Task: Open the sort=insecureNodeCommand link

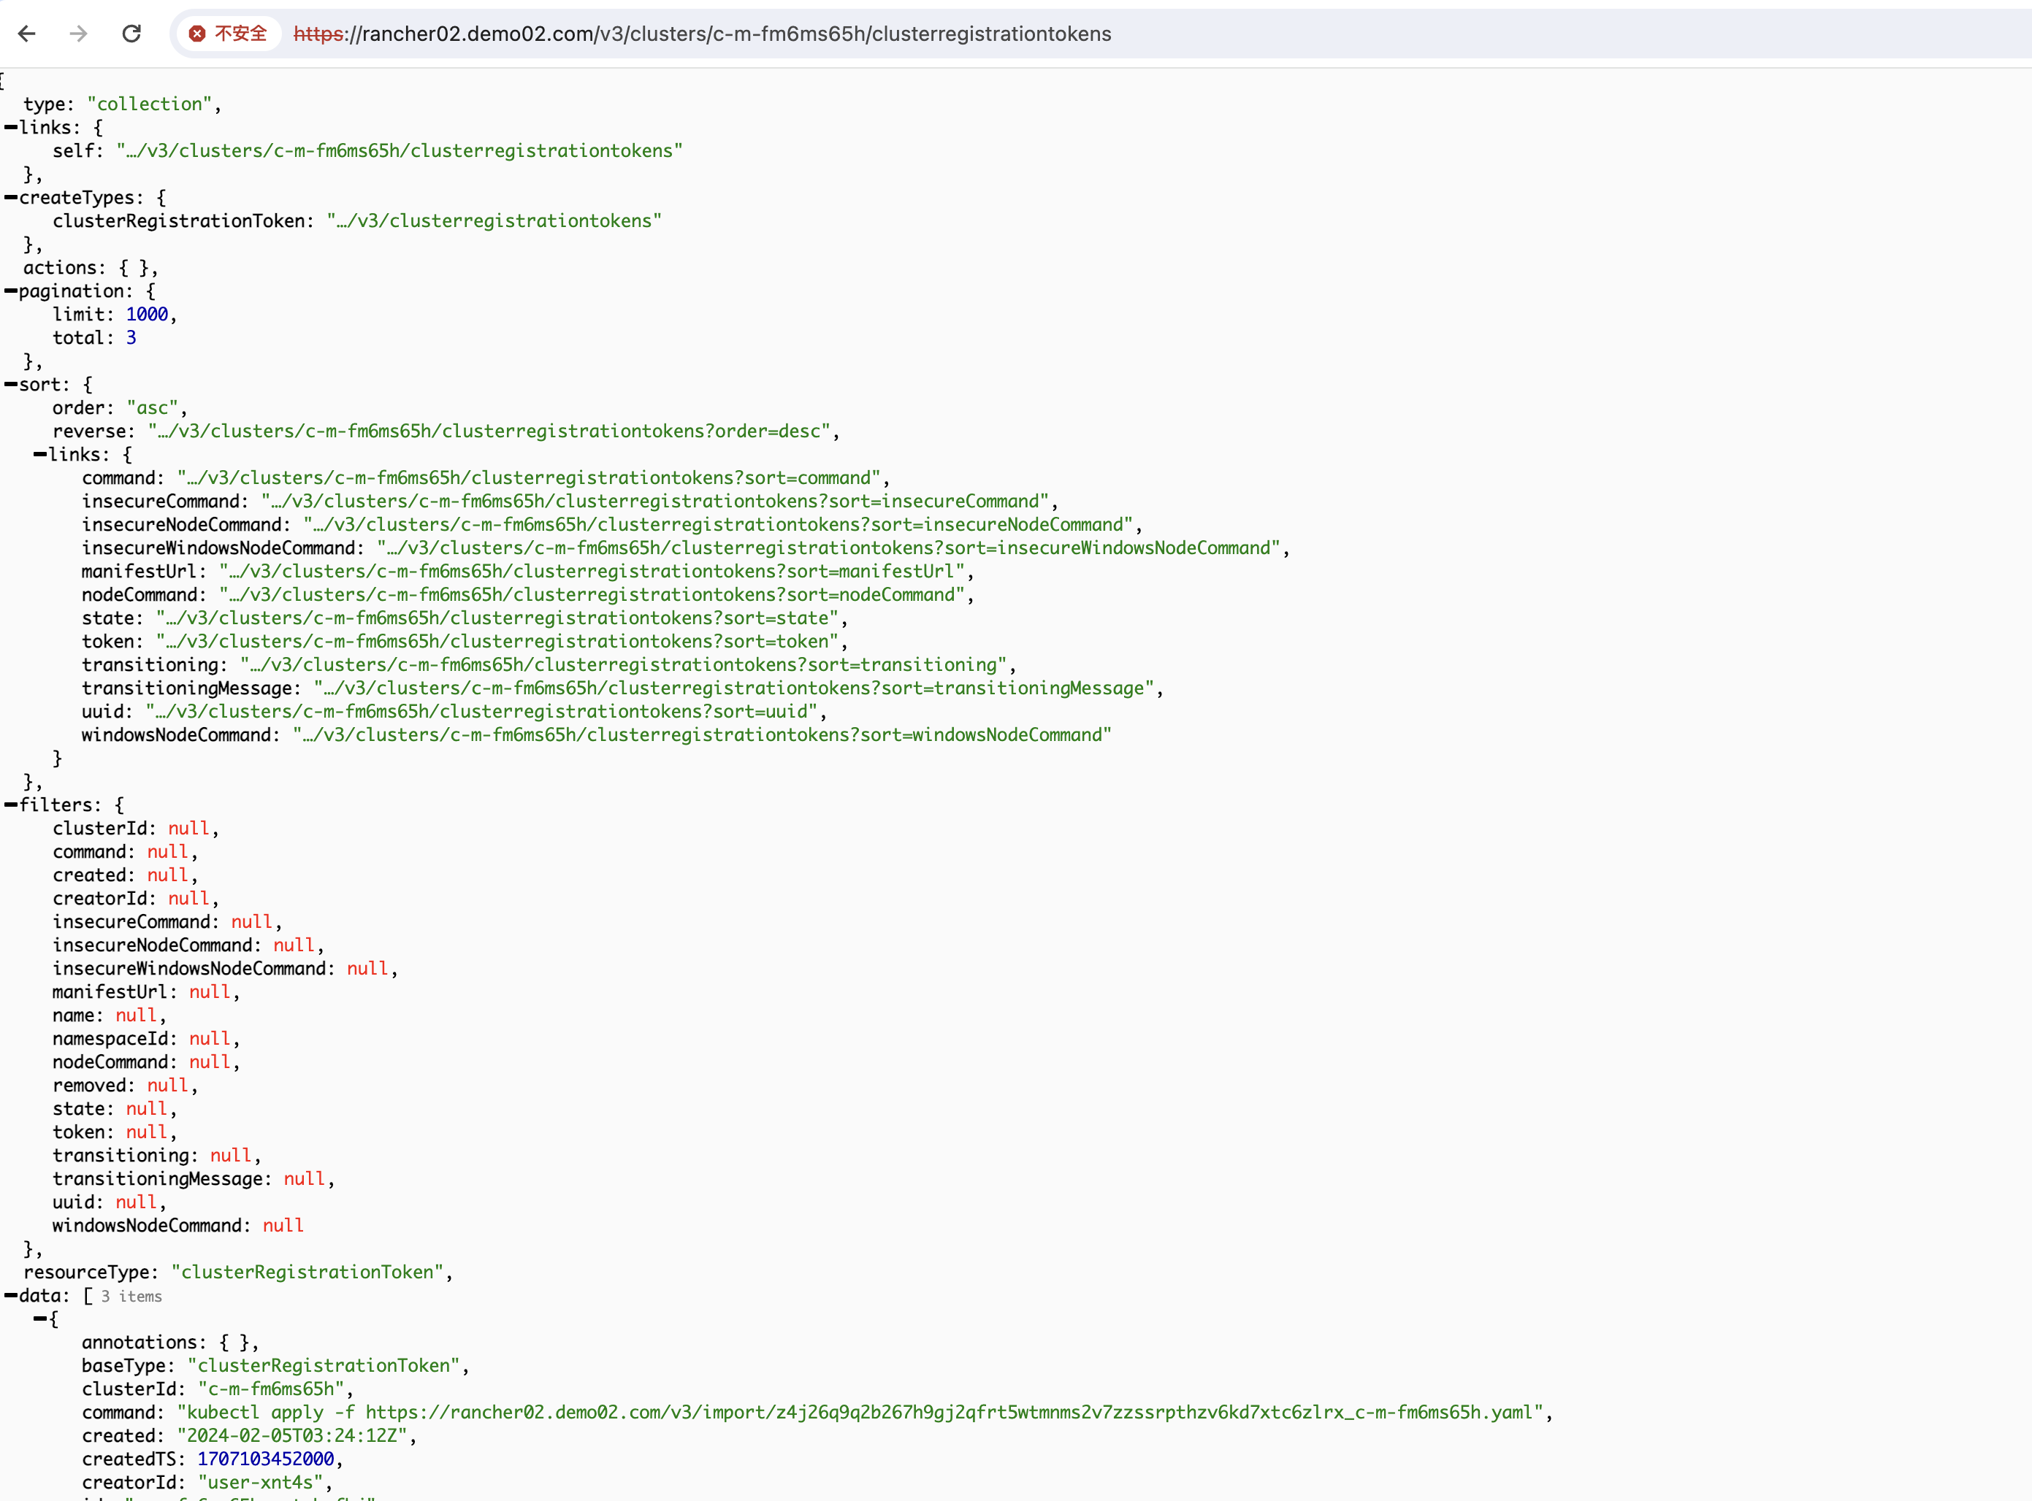Action: (718, 525)
